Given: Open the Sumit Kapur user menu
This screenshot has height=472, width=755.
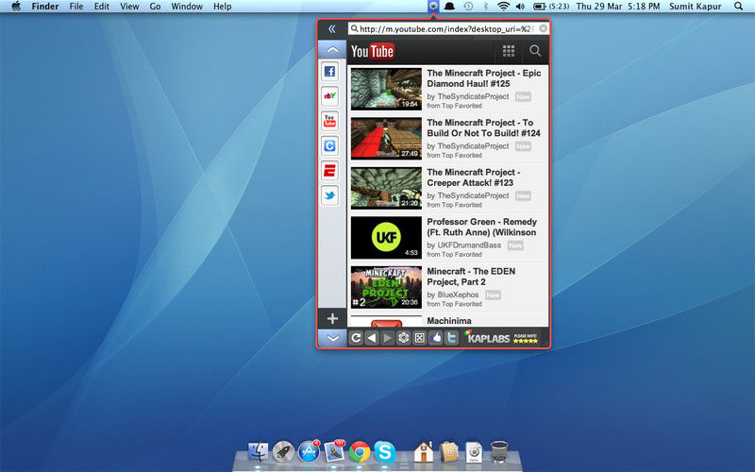Looking at the screenshot, I should coord(696,7).
